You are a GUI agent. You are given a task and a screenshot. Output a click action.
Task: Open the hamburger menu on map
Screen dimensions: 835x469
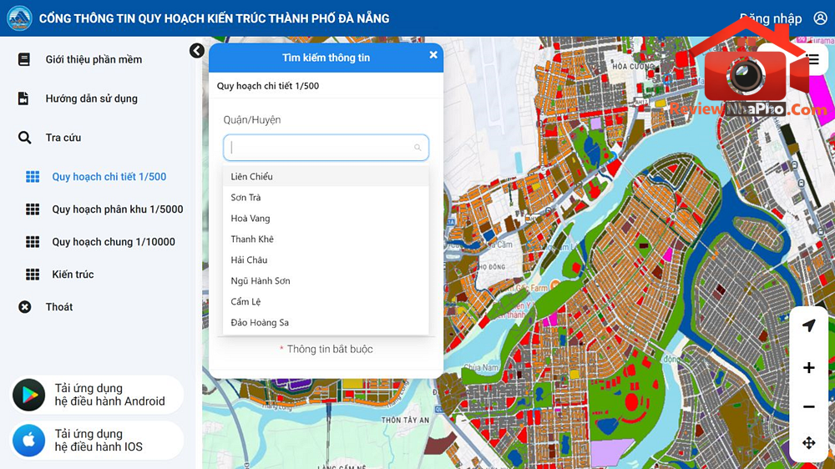tap(812, 59)
